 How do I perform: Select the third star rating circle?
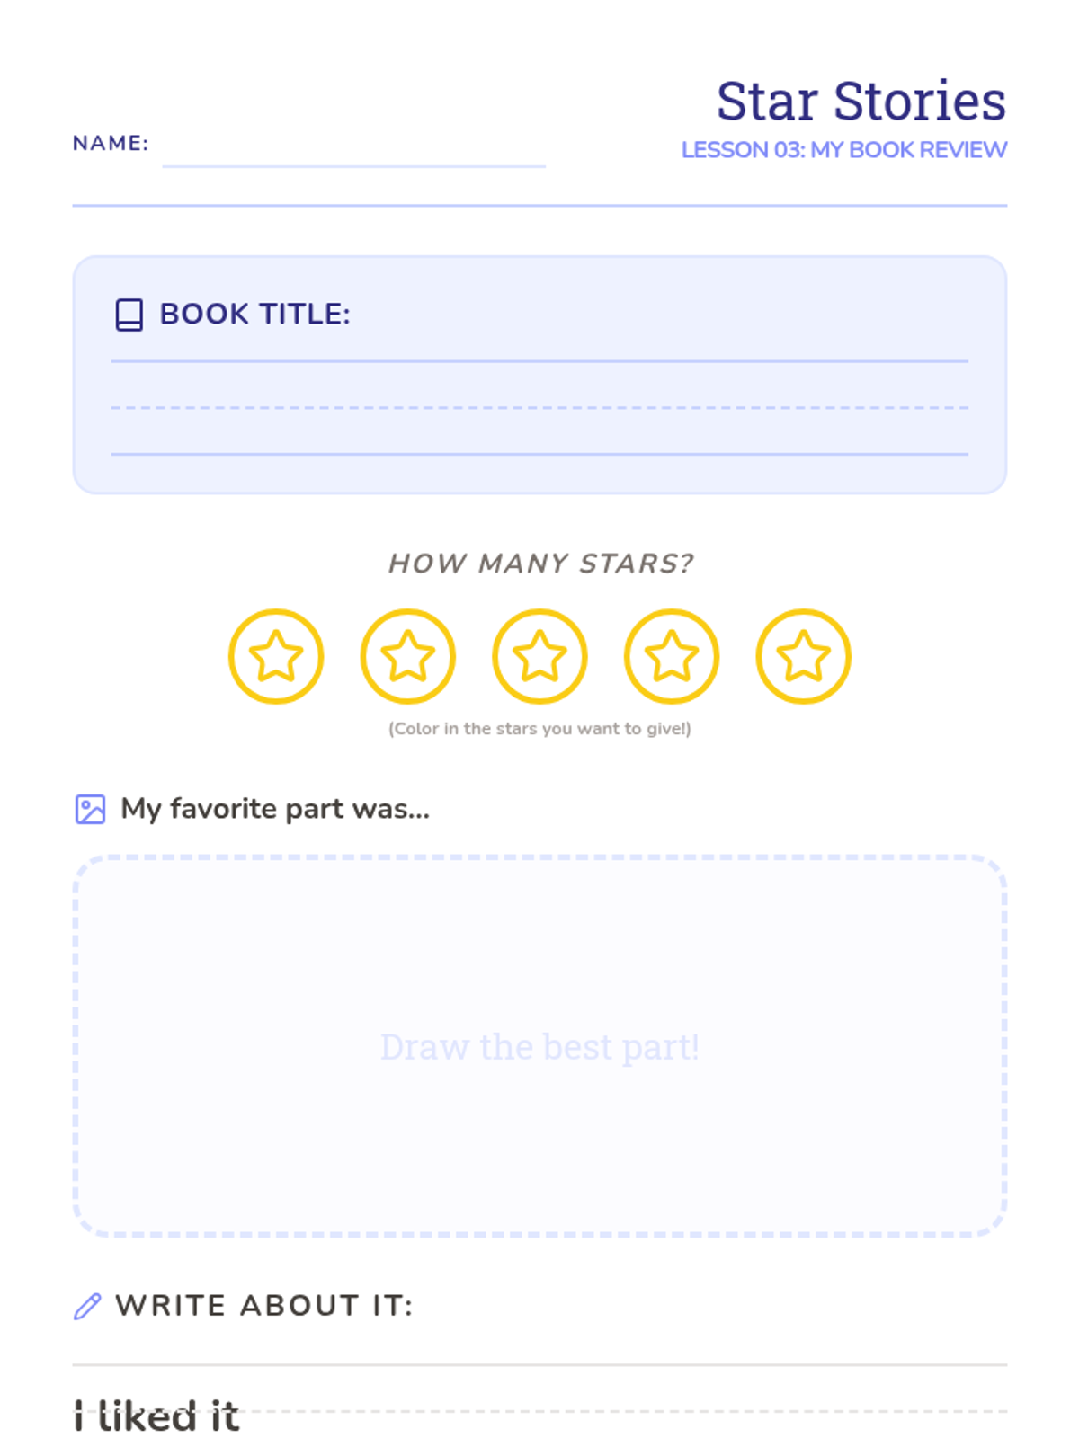(539, 656)
